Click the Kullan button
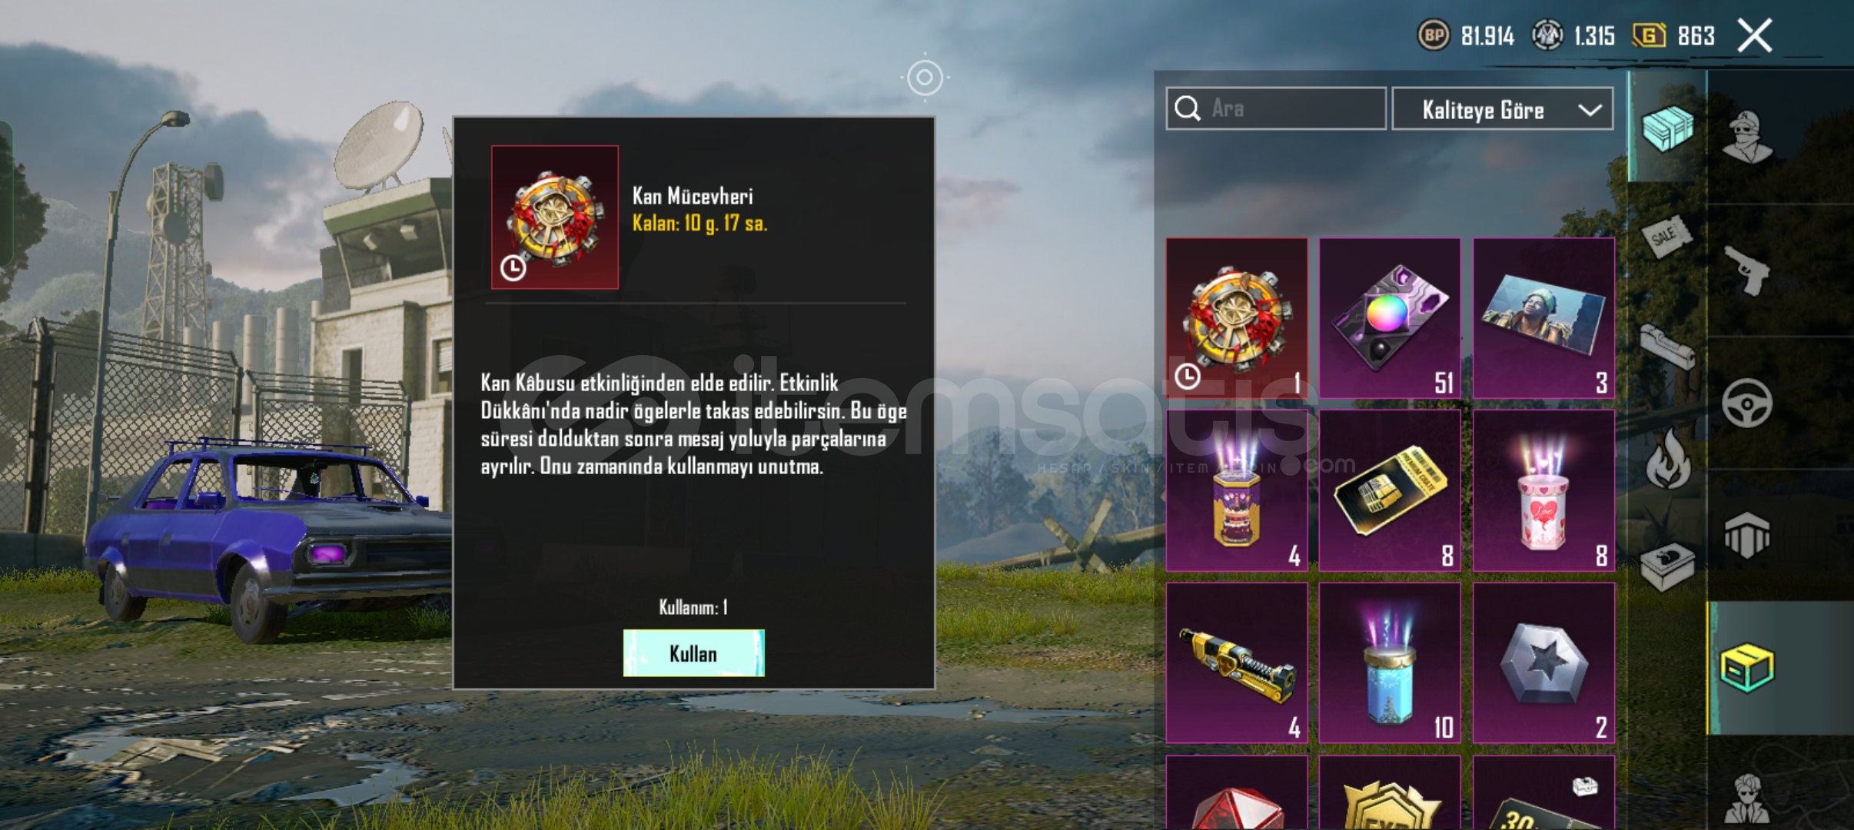The width and height of the screenshot is (1854, 830). coord(693,653)
